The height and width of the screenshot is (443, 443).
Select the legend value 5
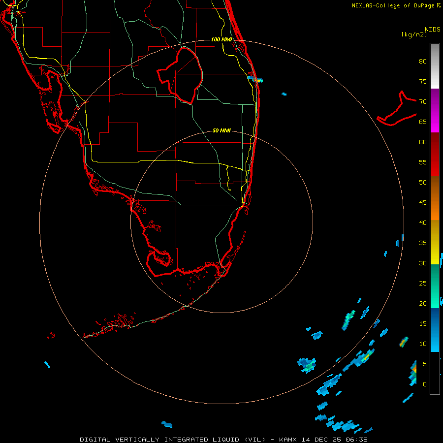(x=425, y=364)
